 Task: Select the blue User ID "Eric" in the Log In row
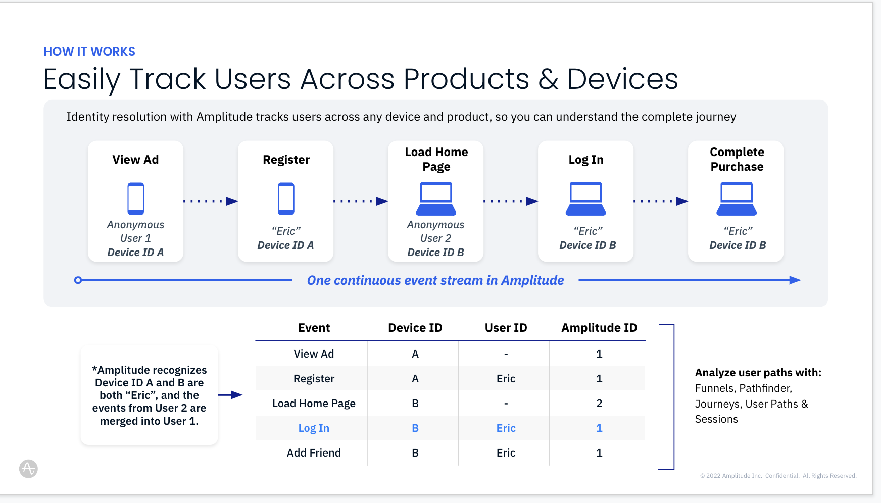(506, 428)
